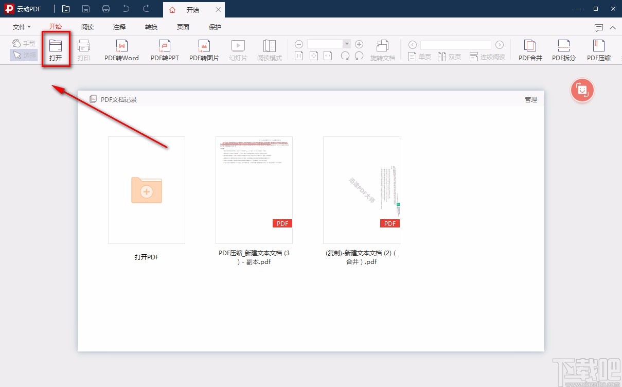This screenshot has width=622, height=387.
Task: Click the 旋转文档 rotate document tool
Action: [383, 50]
